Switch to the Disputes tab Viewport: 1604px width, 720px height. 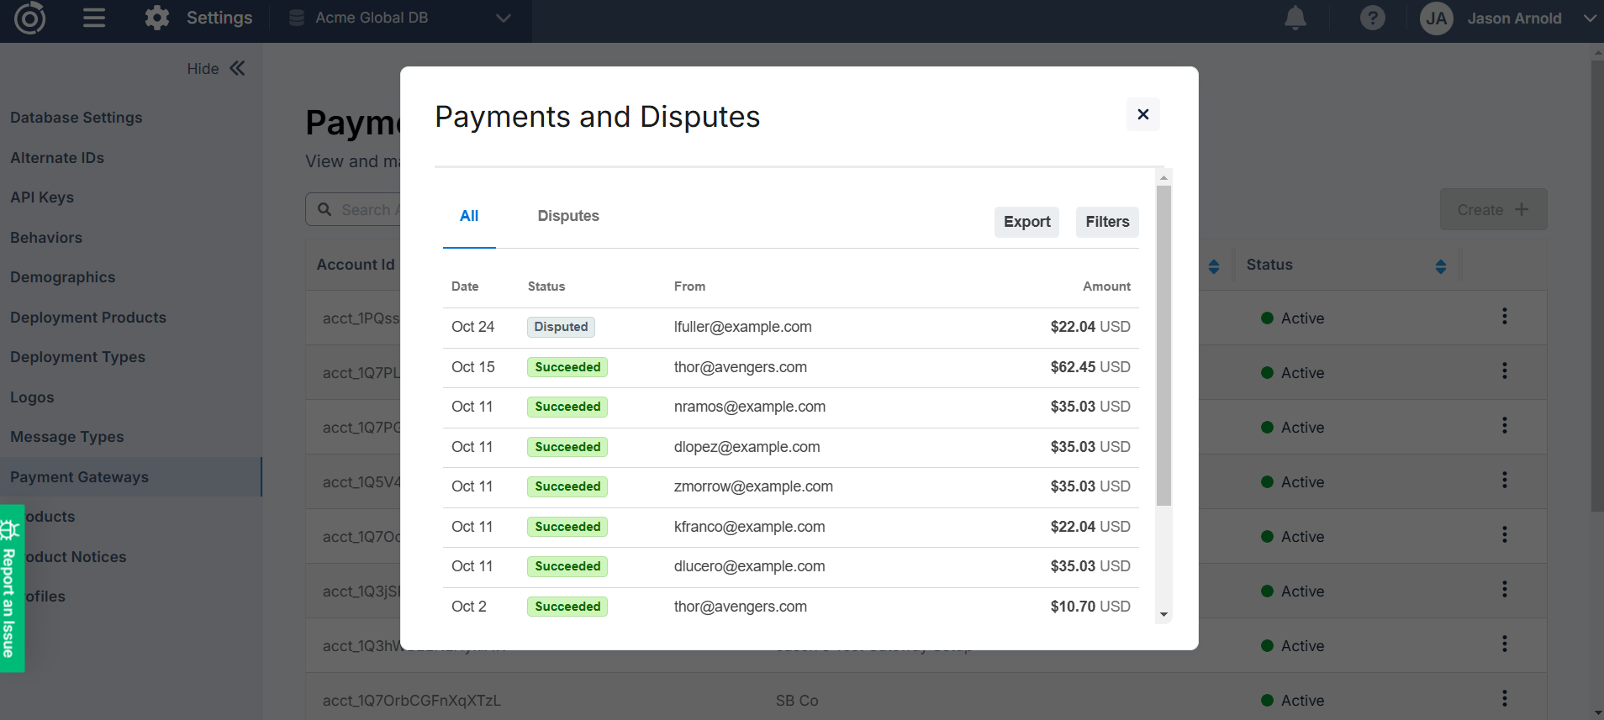[568, 216]
